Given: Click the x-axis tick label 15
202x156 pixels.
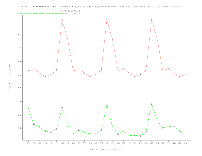Looking at the screenshot, I should (x=56, y=143).
